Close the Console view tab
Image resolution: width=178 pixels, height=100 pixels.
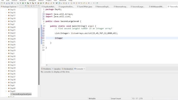[84, 69]
